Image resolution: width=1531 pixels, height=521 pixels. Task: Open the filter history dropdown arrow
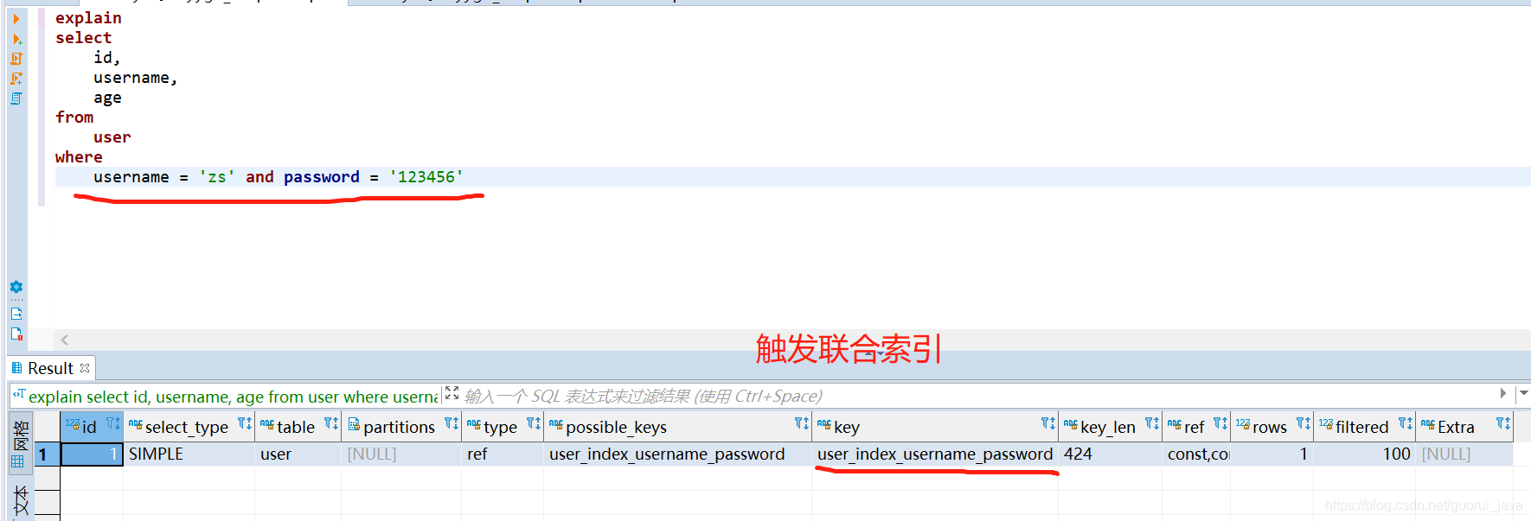click(1523, 393)
